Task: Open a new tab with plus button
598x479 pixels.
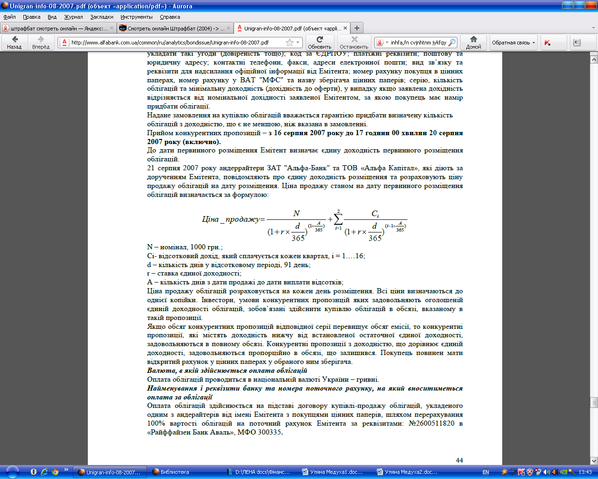Action: pyautogui.click(x=356, y=29)
